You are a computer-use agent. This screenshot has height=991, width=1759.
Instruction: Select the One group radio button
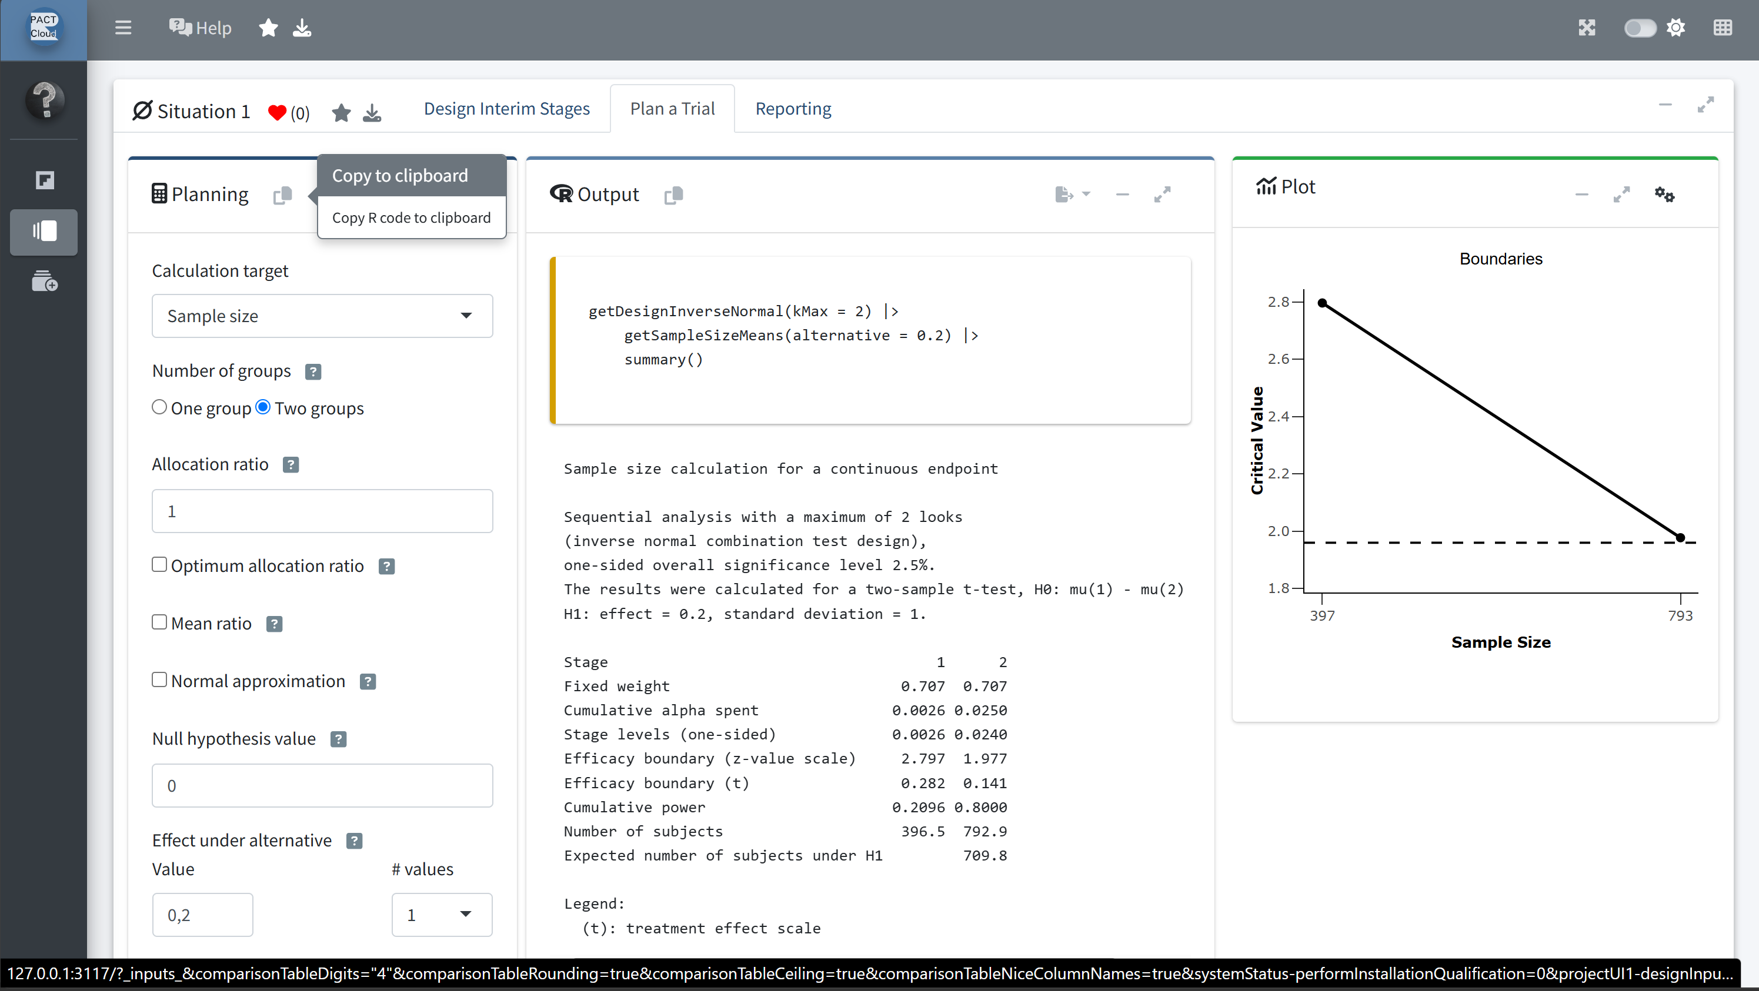click(159, 407)
